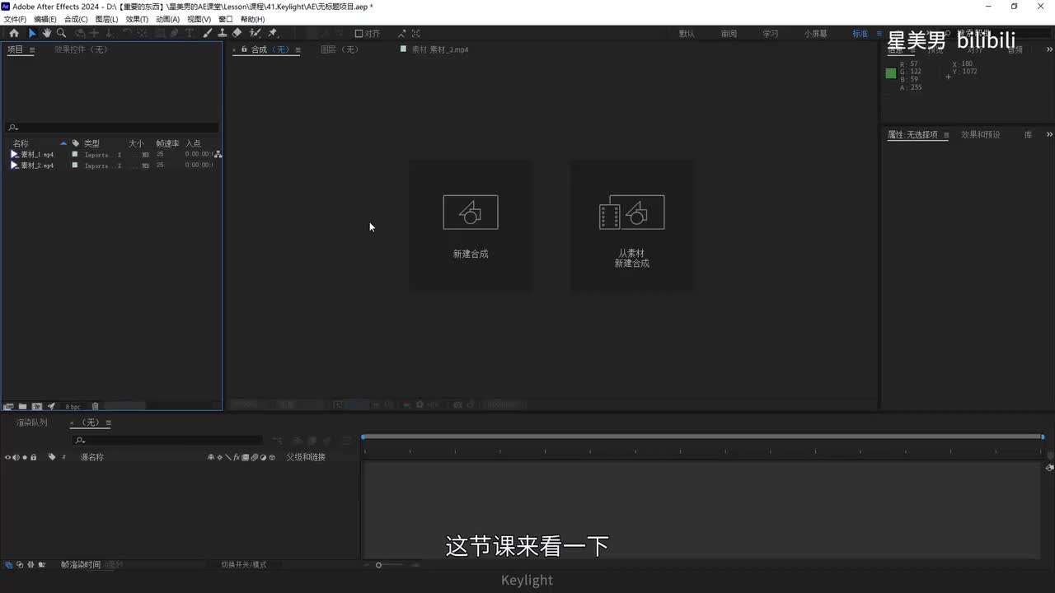This screenshot has width=1055, height=593.
Task: Click the motion blur switch column icon
Action: pos(255,457)
